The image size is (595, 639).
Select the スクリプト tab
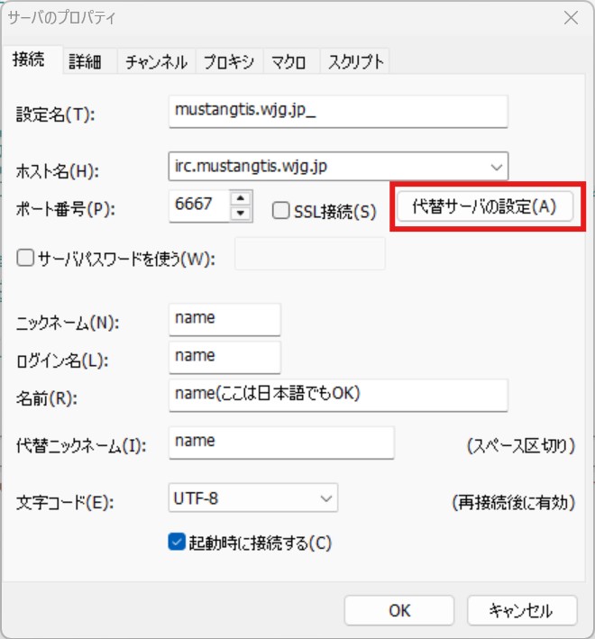pos(355,61)
